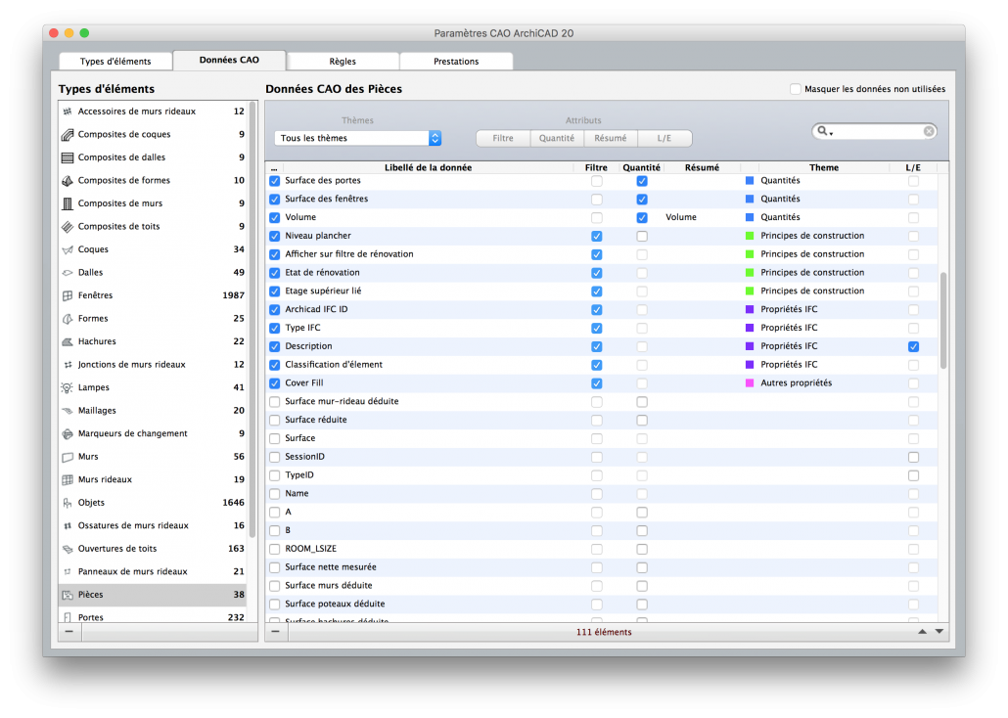Click inside the search input field
Screen dimensions: 1008x718
(878, 131)
